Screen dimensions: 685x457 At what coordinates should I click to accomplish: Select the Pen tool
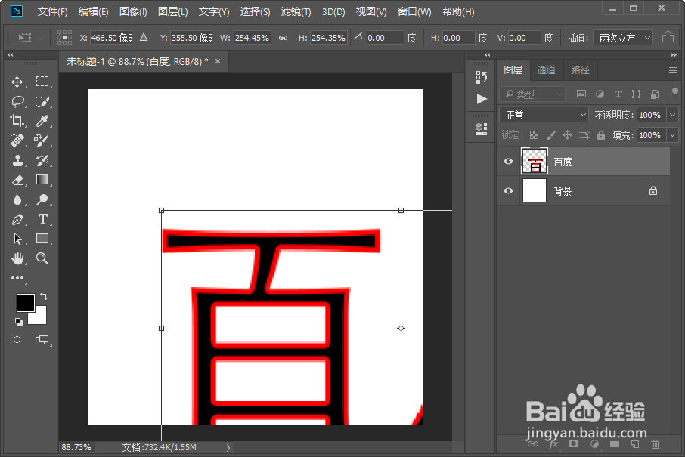click(17, 219)
